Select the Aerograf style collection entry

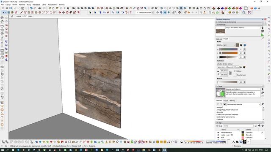click(220, 107)
